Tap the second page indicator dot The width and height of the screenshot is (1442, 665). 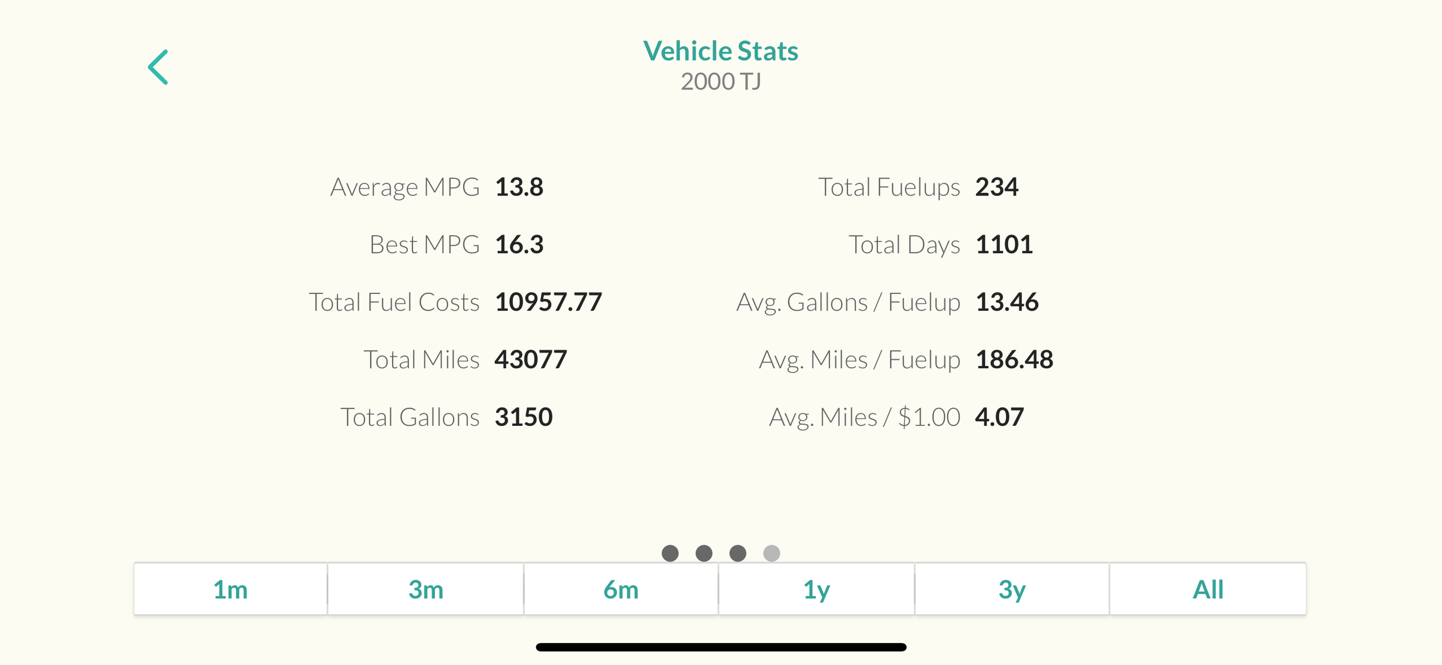(x=704, y=553)
